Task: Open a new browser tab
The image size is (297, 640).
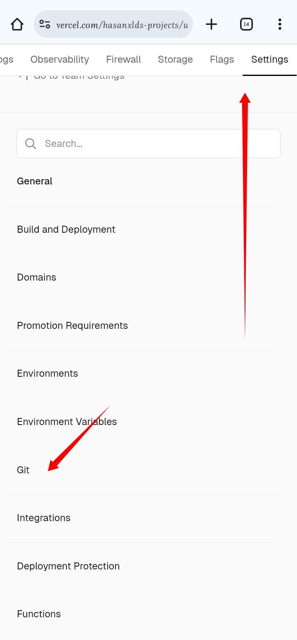Action: [211, 24]
